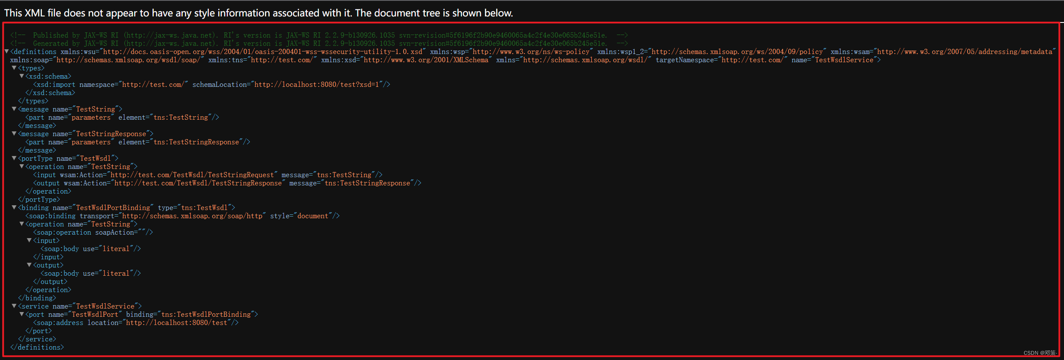
Task: Collapse the binding name="TestWsdlPortBinding" node
Action: pyautogui.click(x=14, y=207)
